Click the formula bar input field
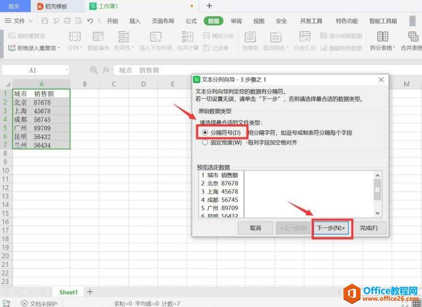This screenshot has width=422, height=307. (266, 70)
